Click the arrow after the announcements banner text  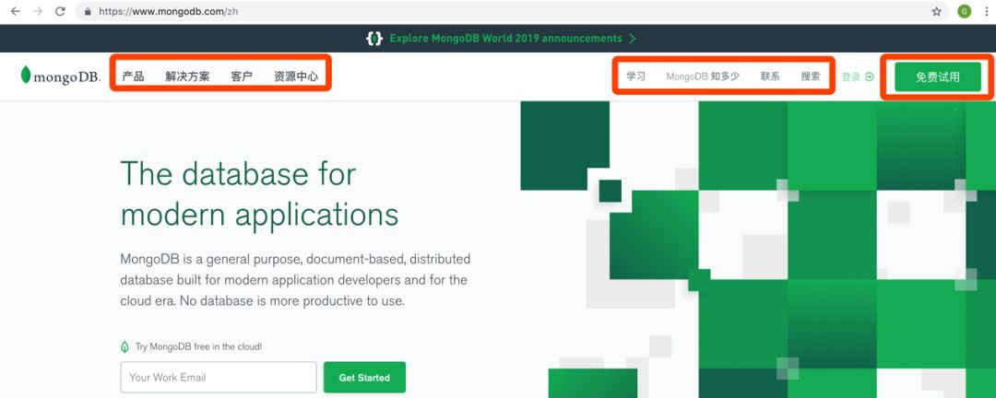632,39
